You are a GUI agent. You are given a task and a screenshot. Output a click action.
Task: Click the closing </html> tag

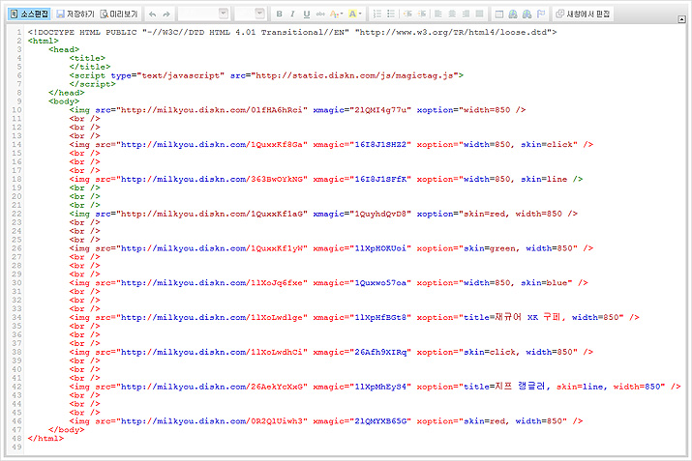[45, 438]
